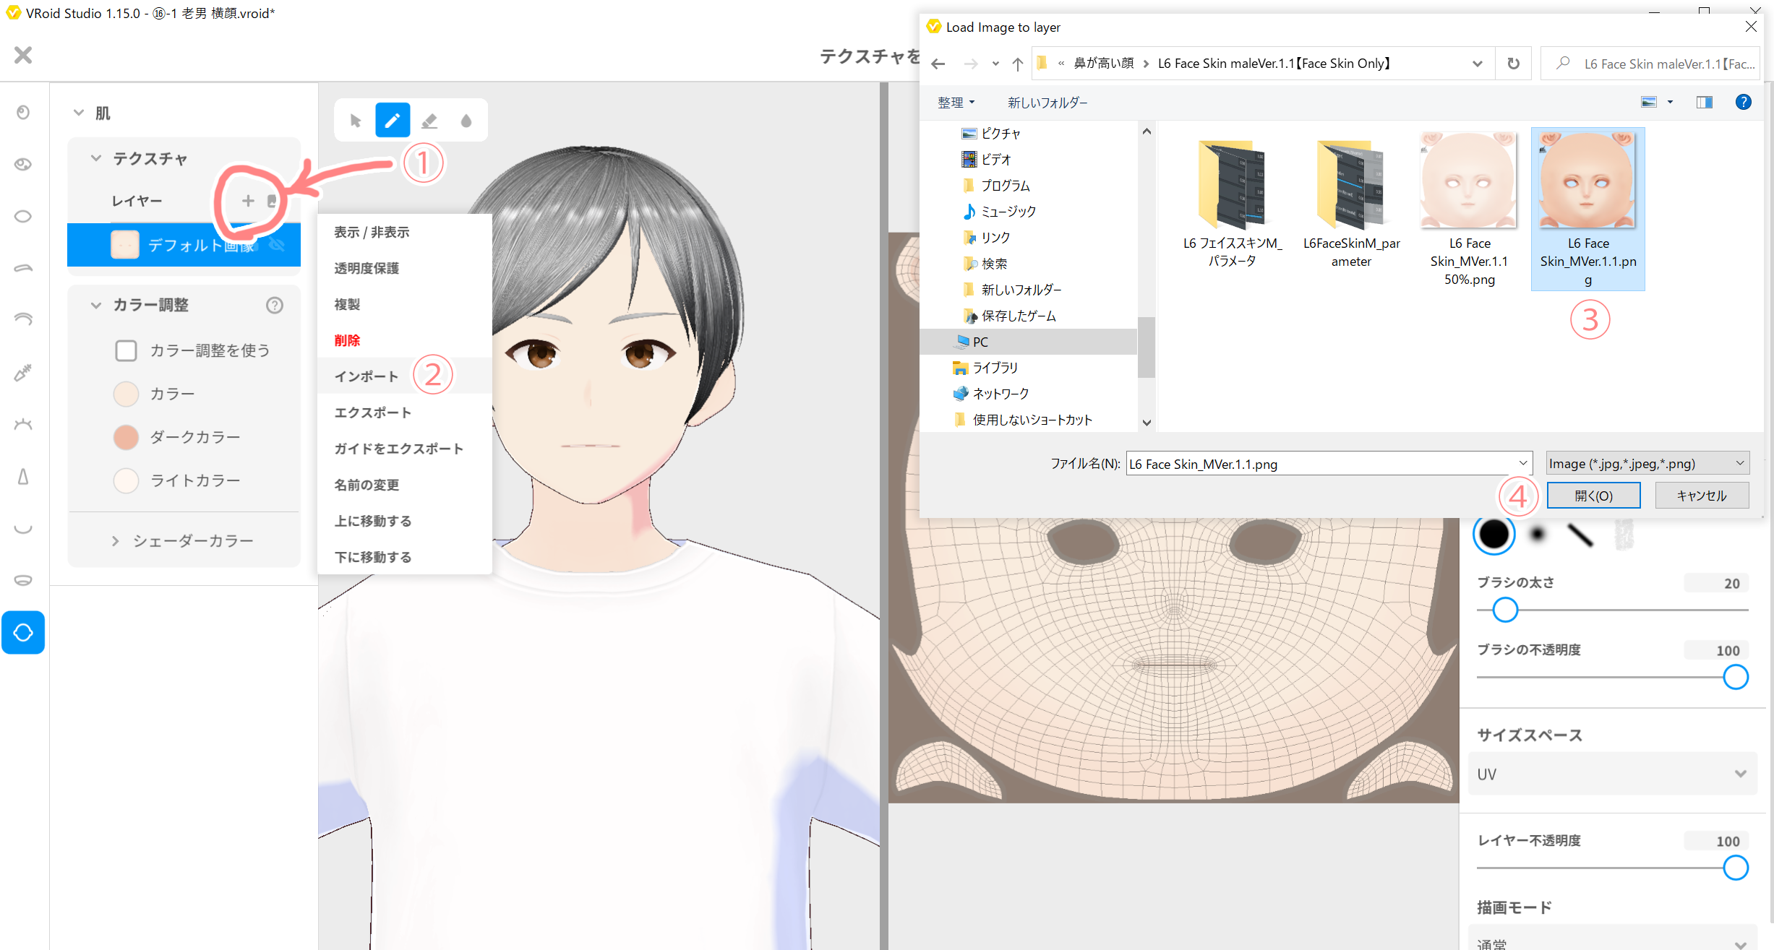Choose エクスポート from context menu
The height and width of the screenshot is (950, 1774).
point(373,413)
